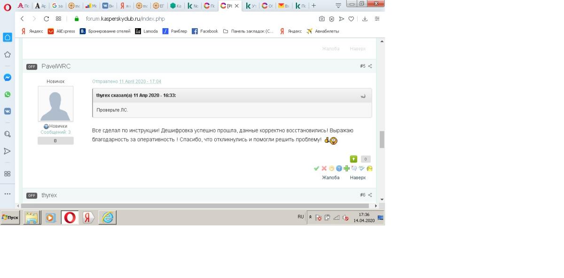The image size is (564, 278).
Task: Switch to the mail envelope tab
Action: 283,6
